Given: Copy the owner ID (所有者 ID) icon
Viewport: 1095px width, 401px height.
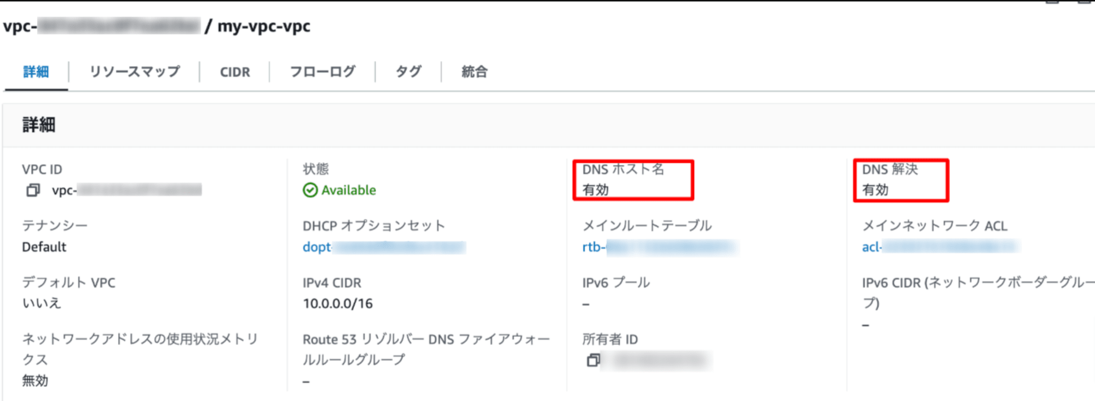Looking at the screenshot, I should coord(593,360).
